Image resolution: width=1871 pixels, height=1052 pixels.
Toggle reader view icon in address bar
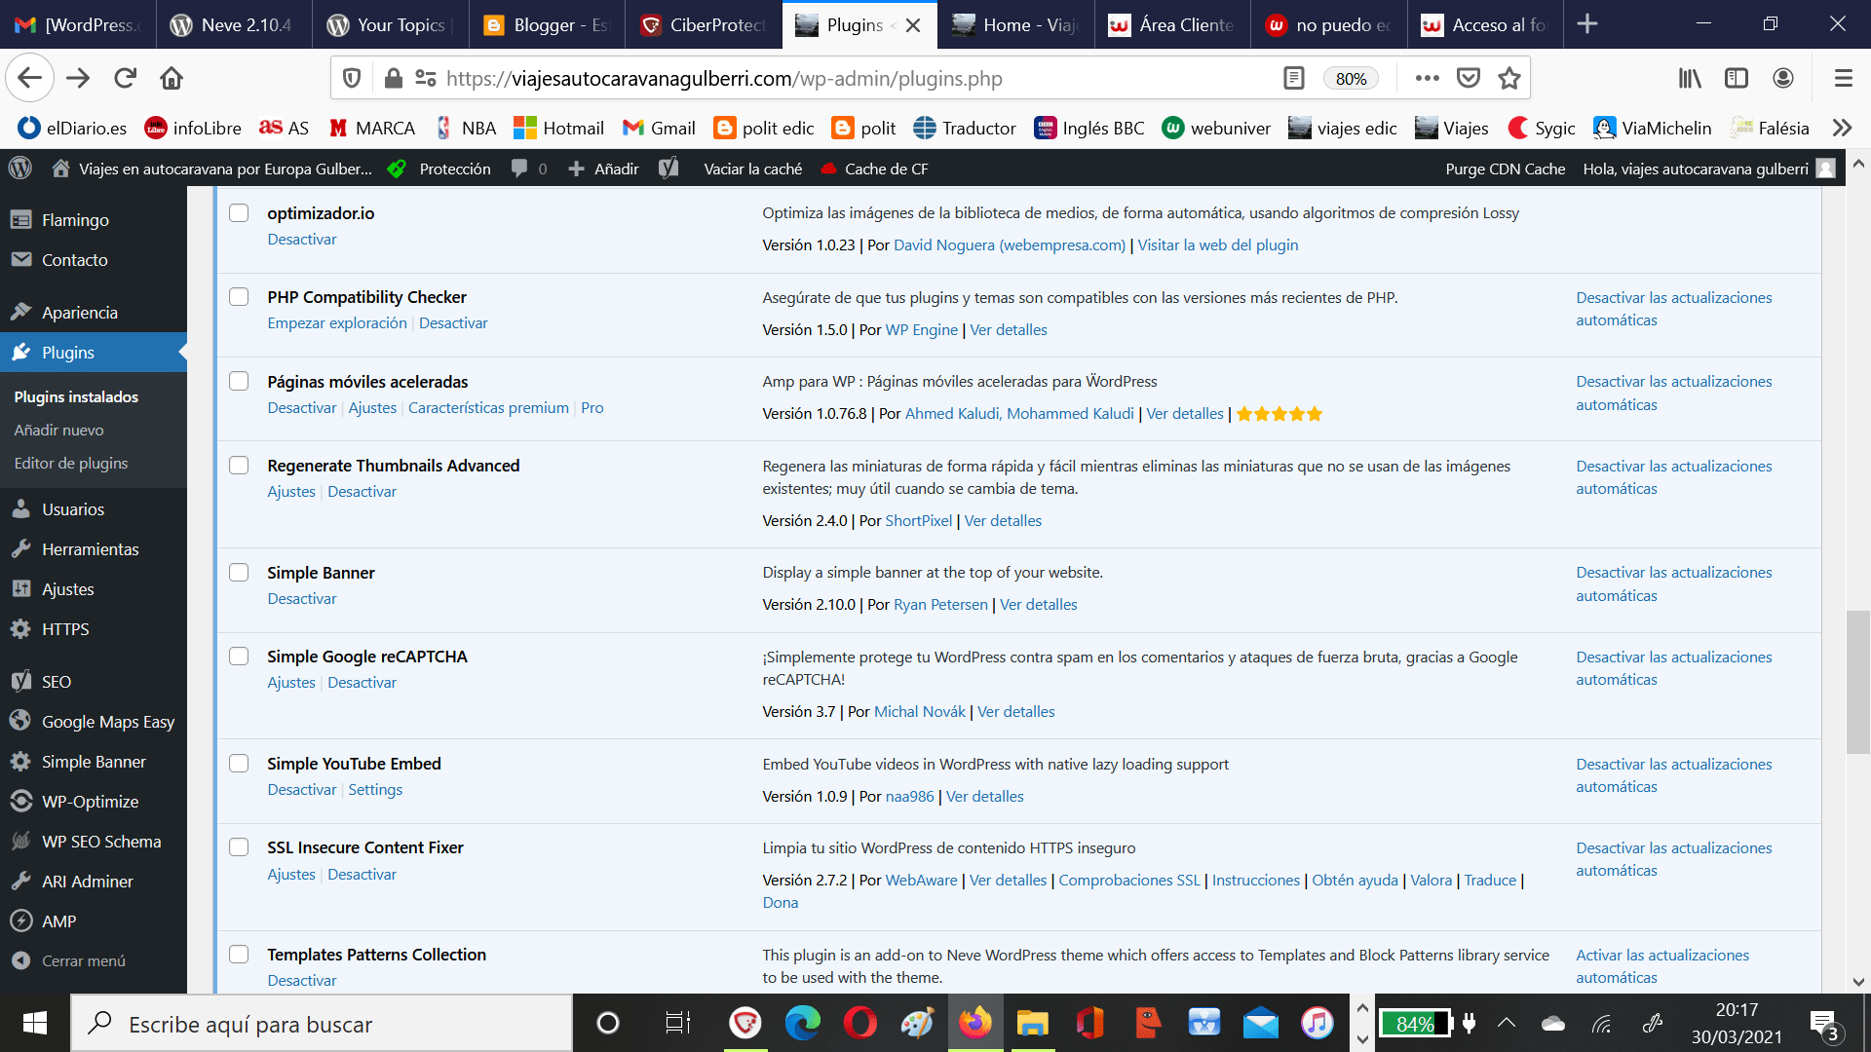click(1294, 78)
